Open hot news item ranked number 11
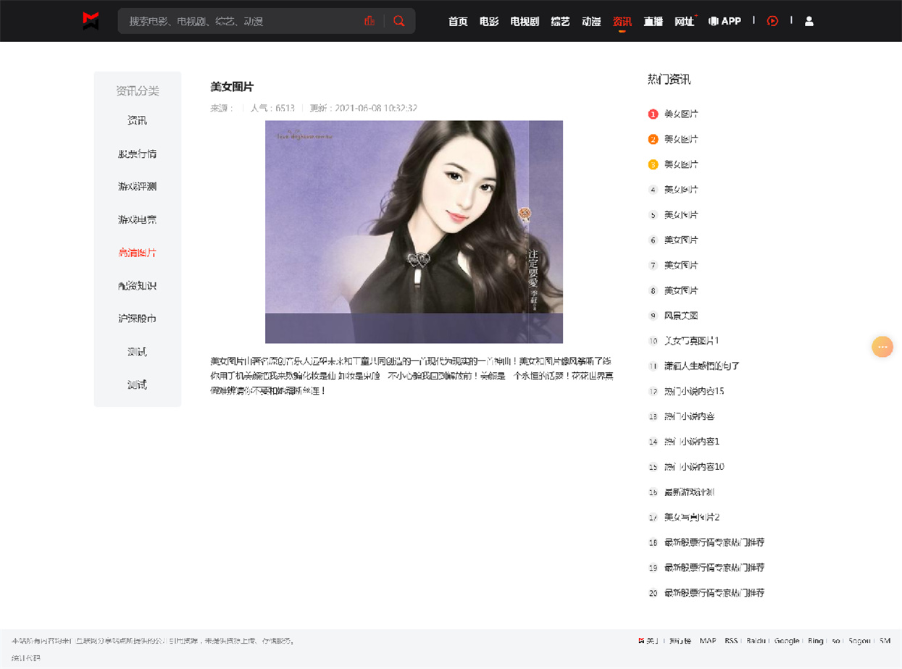 tap(701, 366)
